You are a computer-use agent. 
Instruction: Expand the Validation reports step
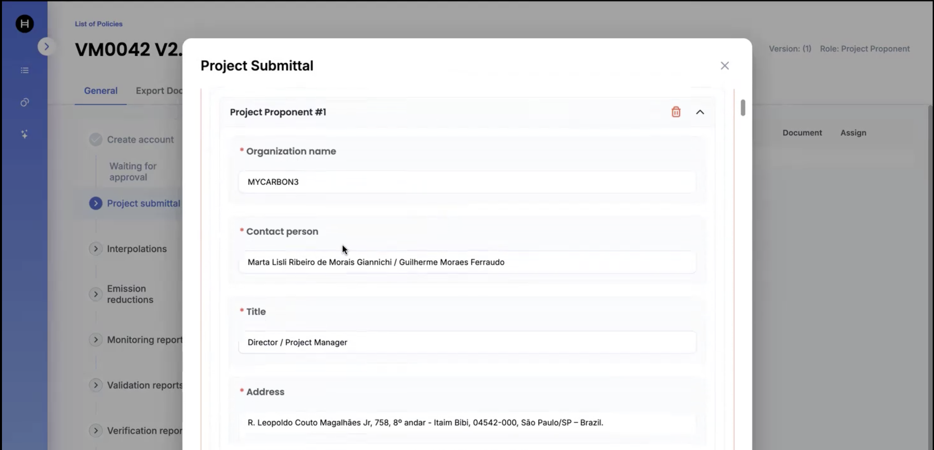point(96,385)
